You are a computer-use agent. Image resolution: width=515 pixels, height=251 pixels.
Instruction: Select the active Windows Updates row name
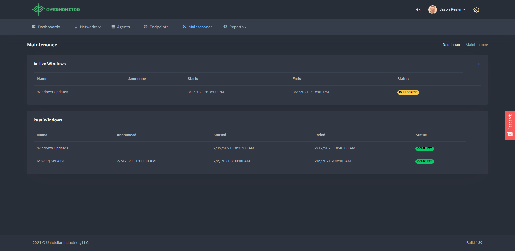[x=53, y=92]
